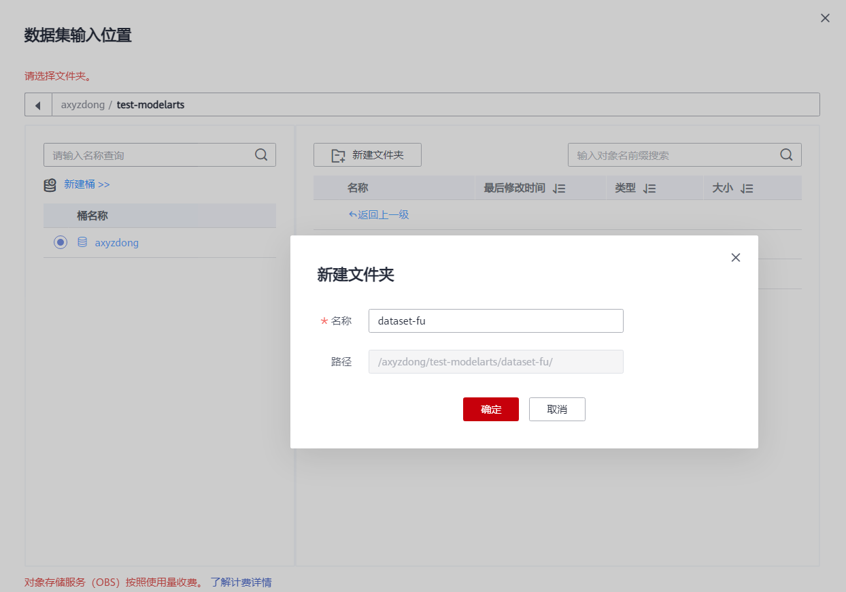Focus the 请输入名称查询 search box
The image size is (846, 592).
(x=160, y=155)
